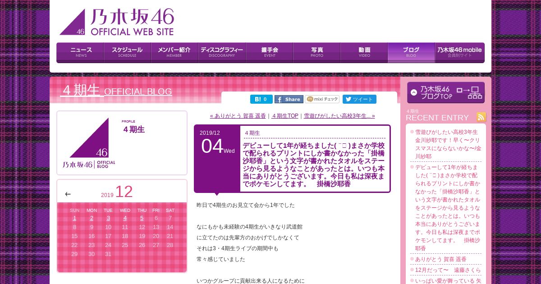Image resolution: width=541 pixels, height=284 pixels.
Task: Click the 4期生 profile logo image
Action: pyautogui.click(x=89, y=143)
